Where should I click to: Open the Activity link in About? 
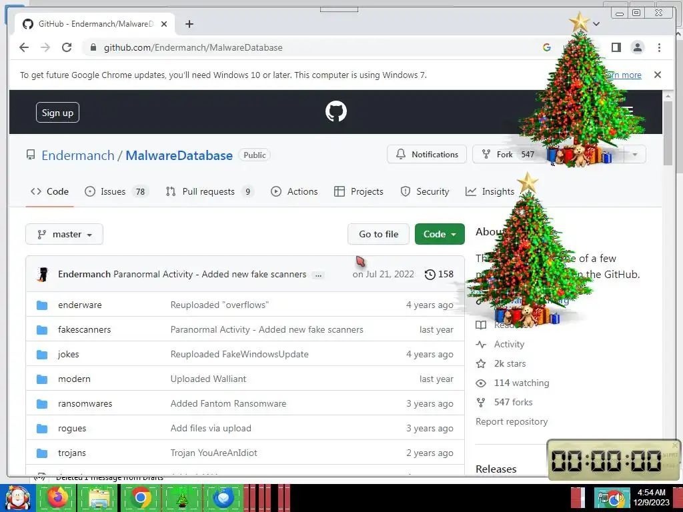[x=509, y=345]
